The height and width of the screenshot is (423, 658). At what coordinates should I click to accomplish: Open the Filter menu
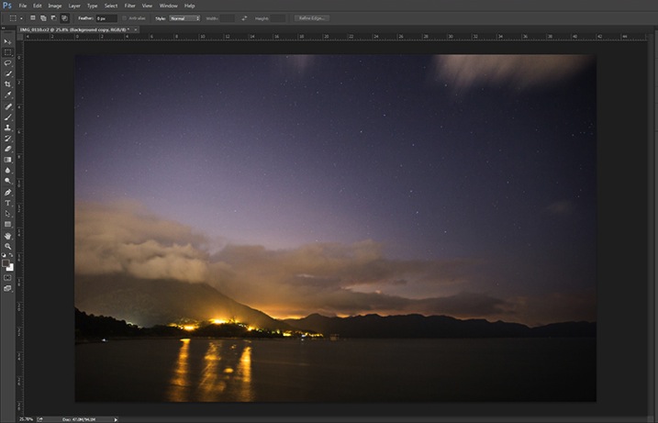129,6
